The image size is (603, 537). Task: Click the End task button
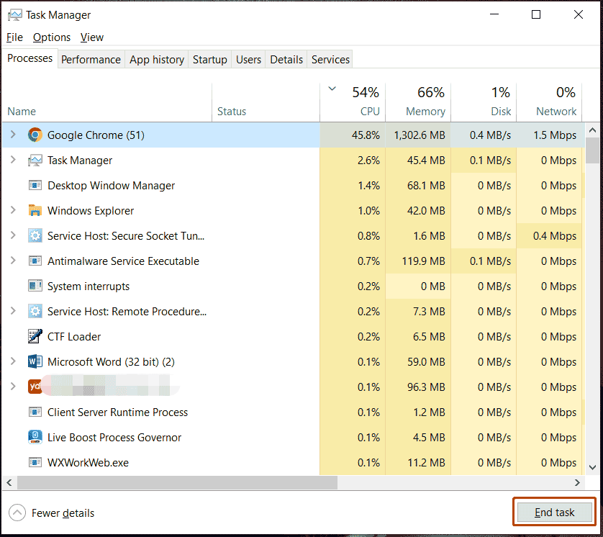pos(553,512)
